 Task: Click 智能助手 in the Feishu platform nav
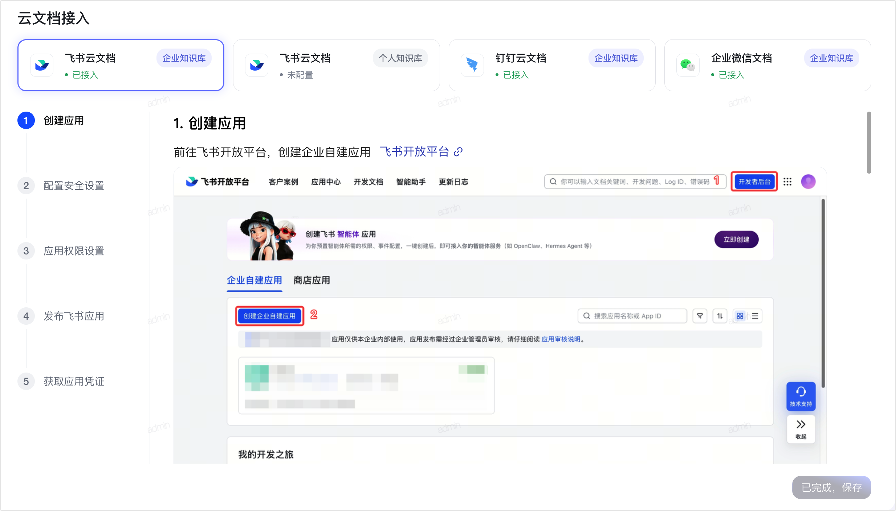(x=411, y=182)
